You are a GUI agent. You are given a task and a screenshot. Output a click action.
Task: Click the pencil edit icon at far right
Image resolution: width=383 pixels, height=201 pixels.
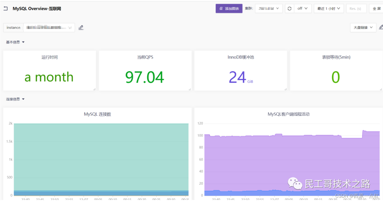[381, 27]
